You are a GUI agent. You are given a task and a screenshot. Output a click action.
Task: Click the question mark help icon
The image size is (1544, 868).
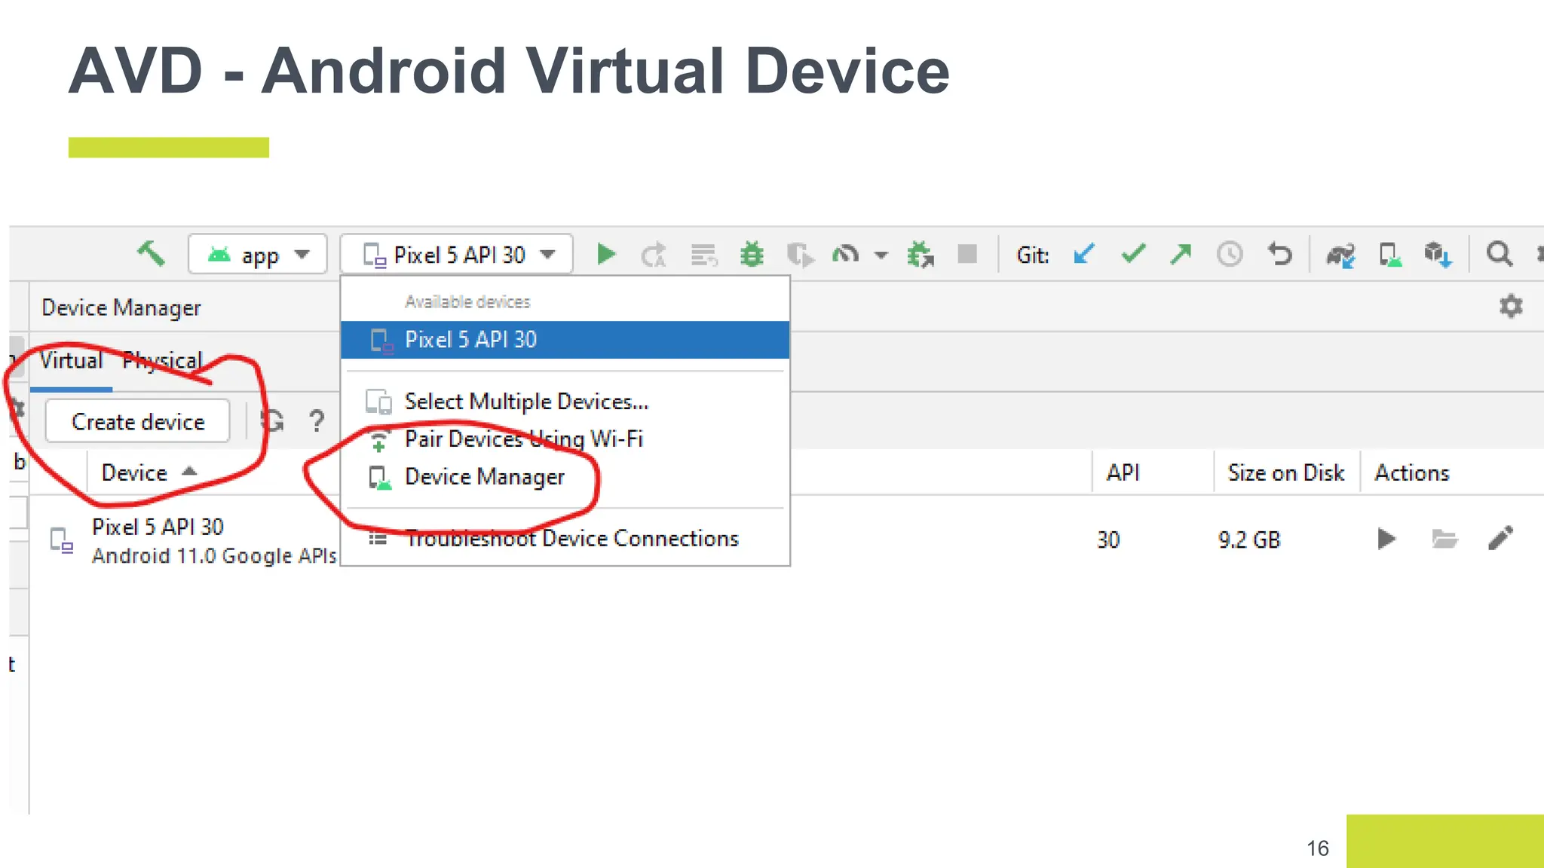[317, 420]
